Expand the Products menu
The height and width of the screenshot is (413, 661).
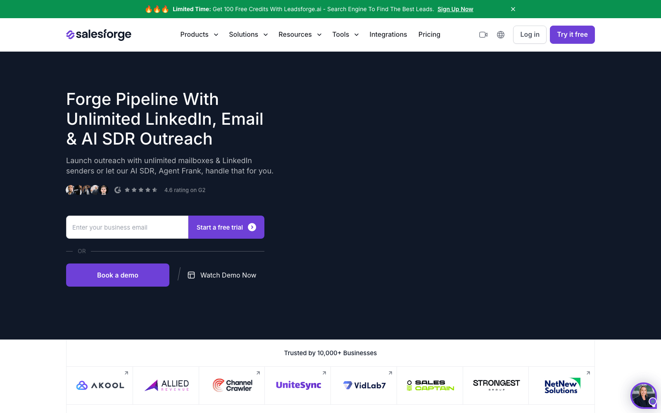coord(199,35)
